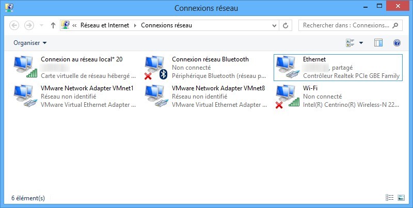Click the Back navigation arrow
This screenshot has width=413, height=208.
pyautogui.click(x=14, y=25)
